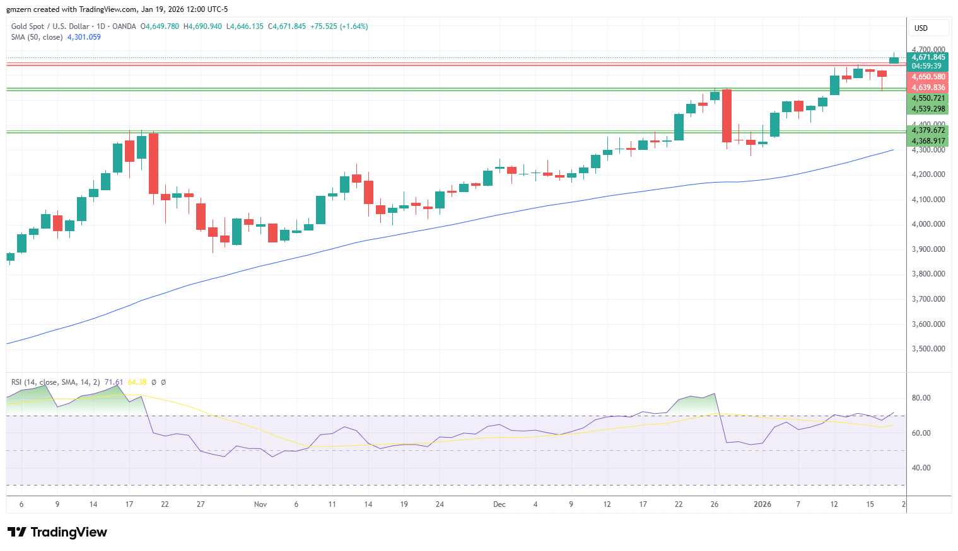Click the 24 date label on the time axis

point(440,504)
